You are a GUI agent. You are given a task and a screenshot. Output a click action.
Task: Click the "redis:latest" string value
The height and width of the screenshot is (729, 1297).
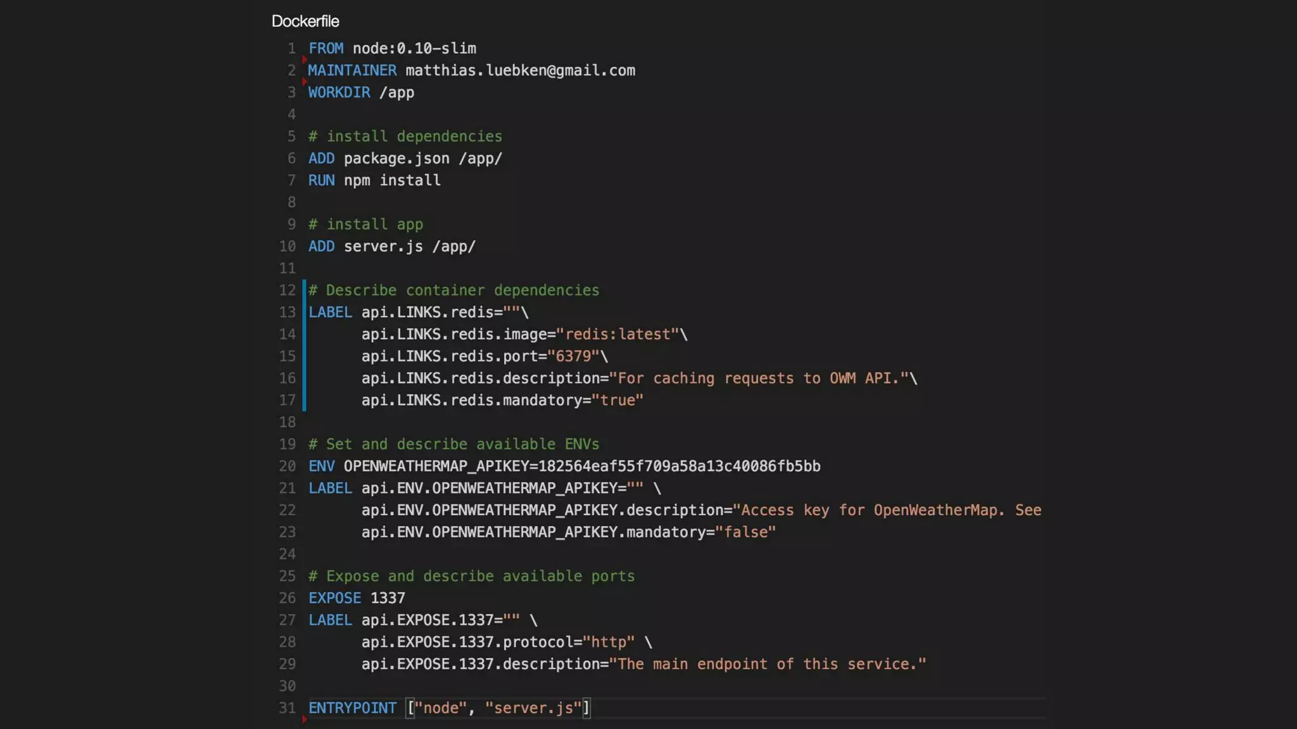[x=617, y=334]
